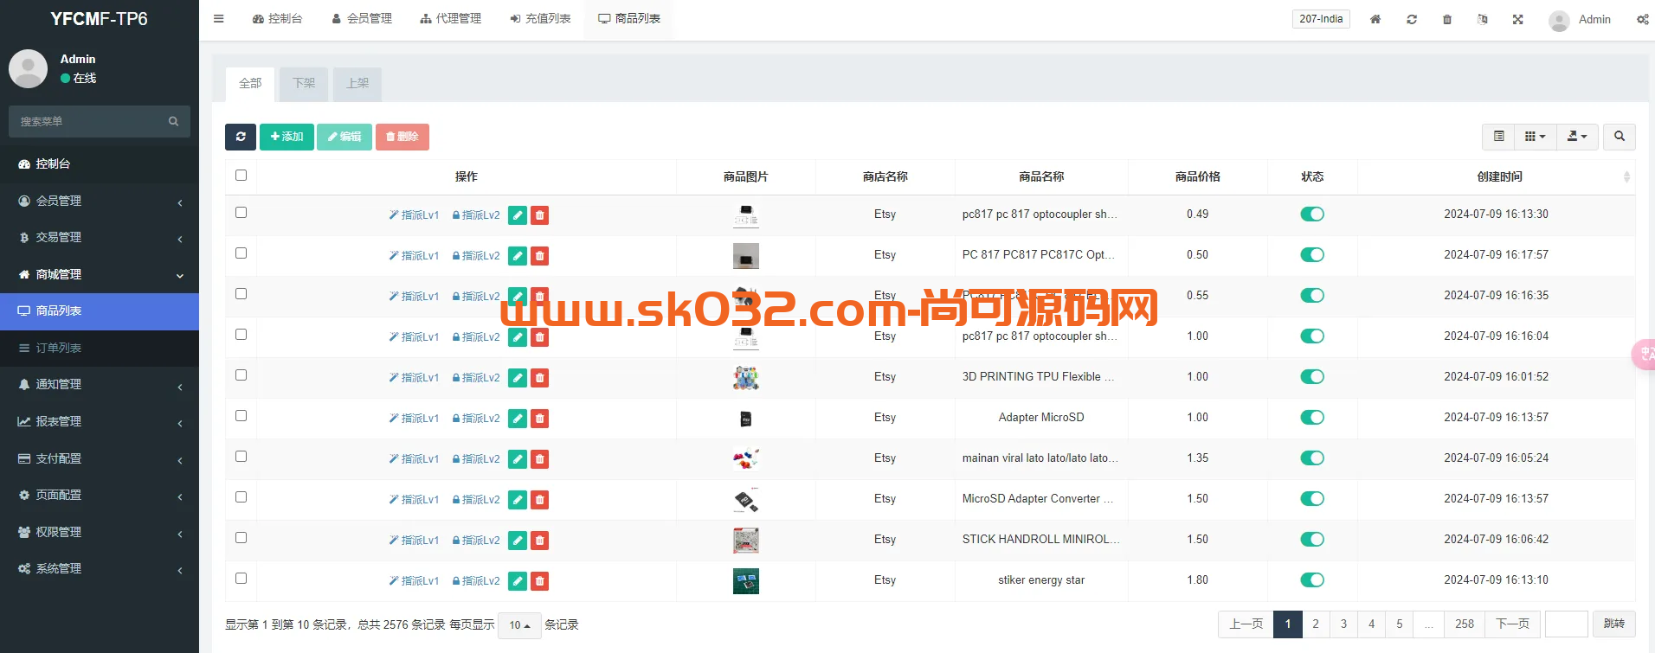Collapse 商城管理 in the sidebar

pos(100,274)
